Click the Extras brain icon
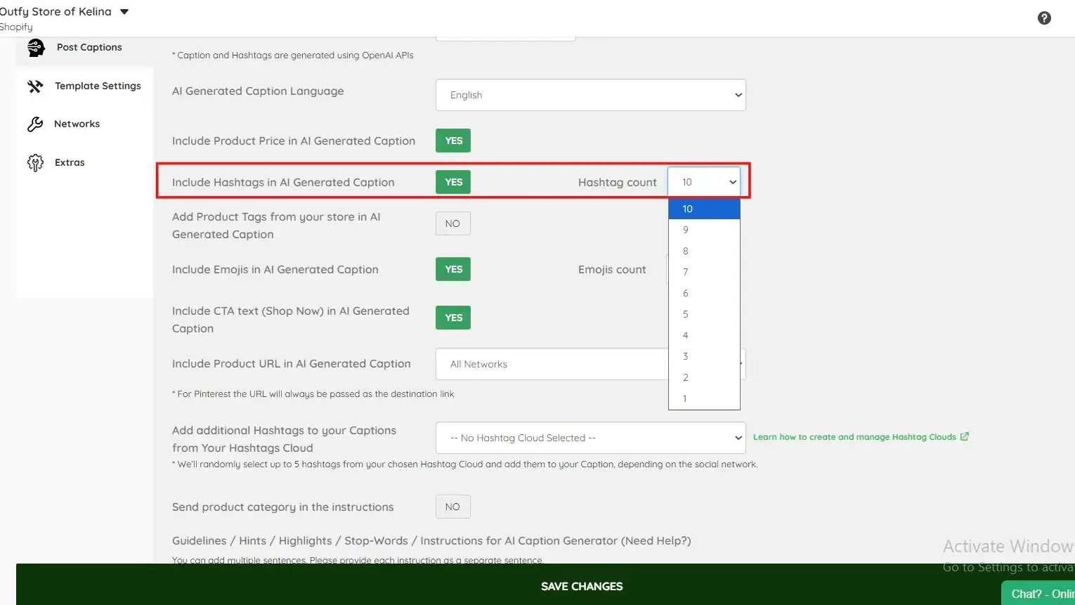This screenshot has width=1075, height=605. click(x=35, y=163)
